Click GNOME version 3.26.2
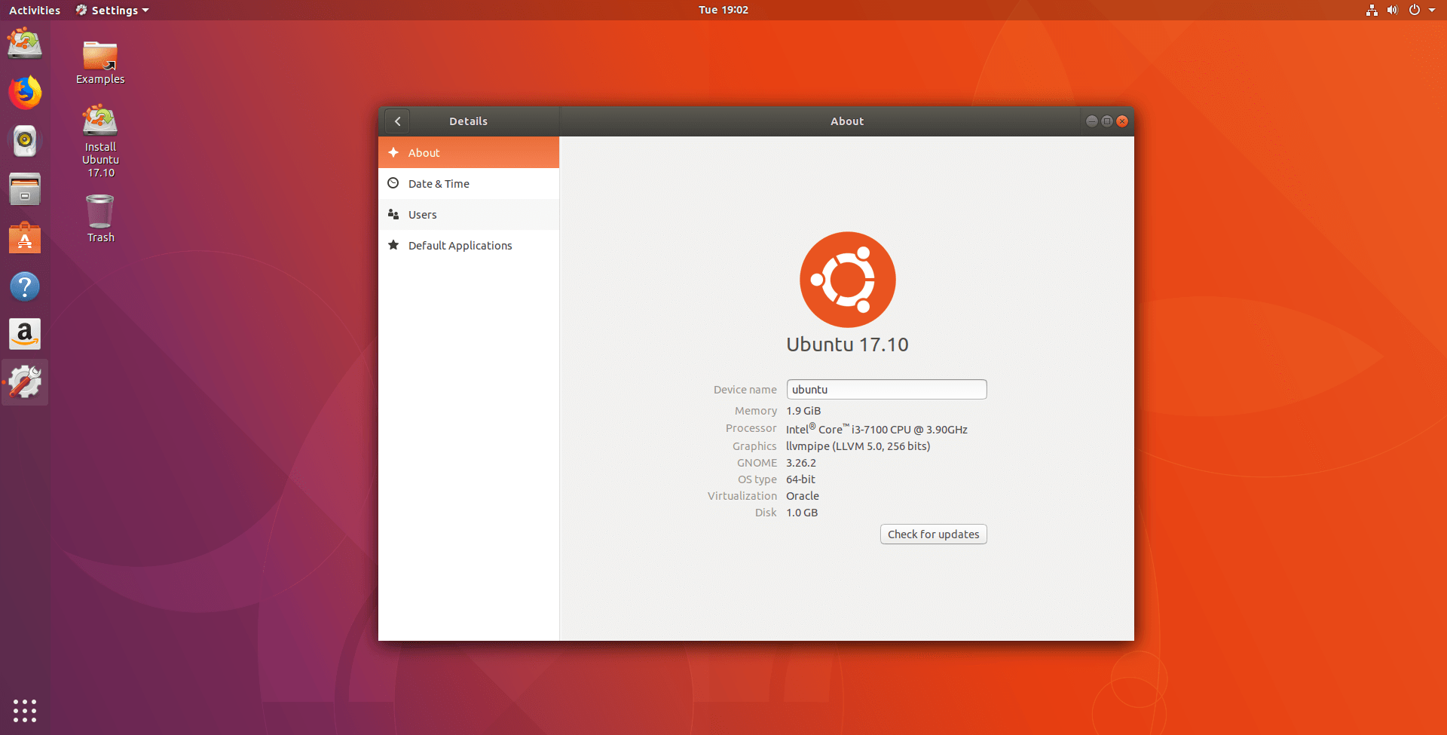The height and width of the screenshot is (735, 1447). click(x=801, y=463)
